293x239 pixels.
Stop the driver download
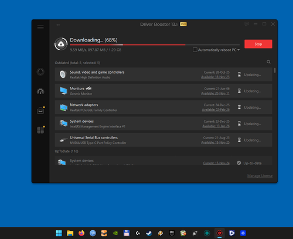[x=258, y=44]
